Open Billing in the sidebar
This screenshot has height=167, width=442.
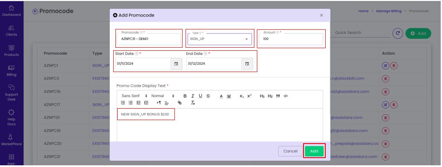pyautogui.click(x=12, y=71)
